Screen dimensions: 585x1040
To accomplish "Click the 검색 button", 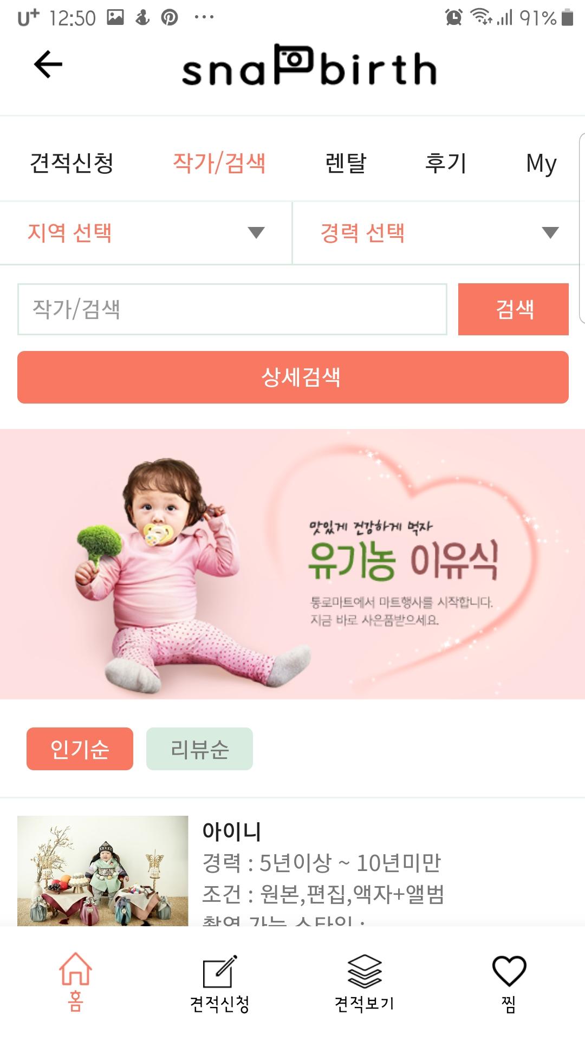I will point(513,309).
